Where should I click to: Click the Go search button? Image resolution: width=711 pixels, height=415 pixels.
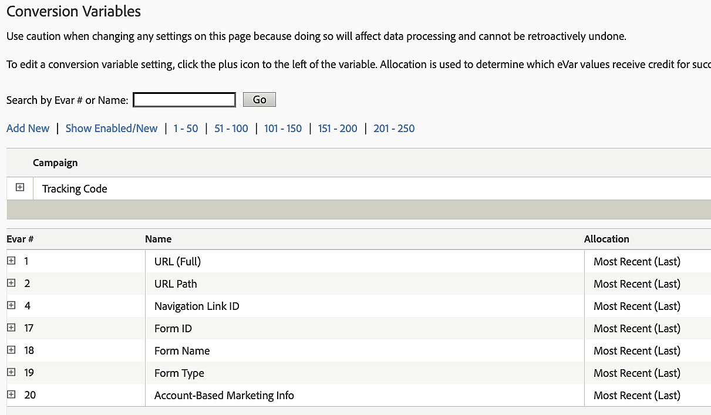click(x=260, y=100)
